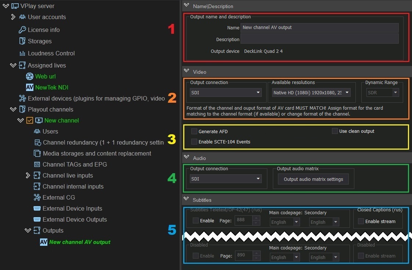
Task: Click the Channel internal inputs icon
Action: point(37,187)
